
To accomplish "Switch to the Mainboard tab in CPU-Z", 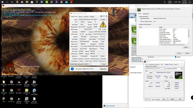I will [152, 64].
